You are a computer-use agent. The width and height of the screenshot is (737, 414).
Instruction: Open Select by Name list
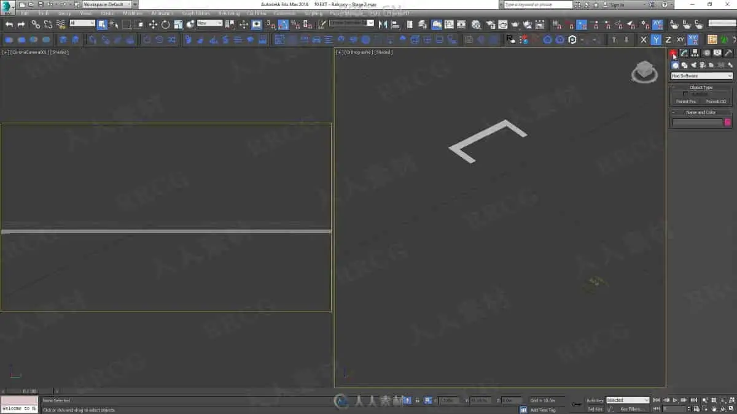114,25
